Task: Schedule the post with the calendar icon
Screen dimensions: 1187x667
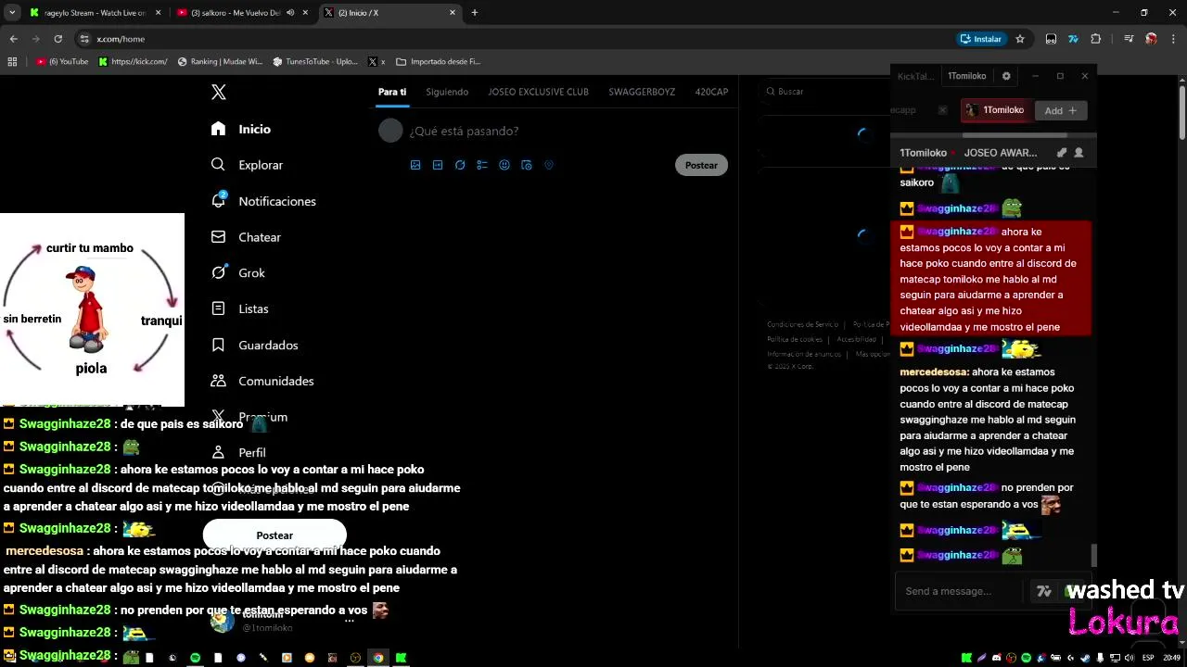Action: pos(527,165)
